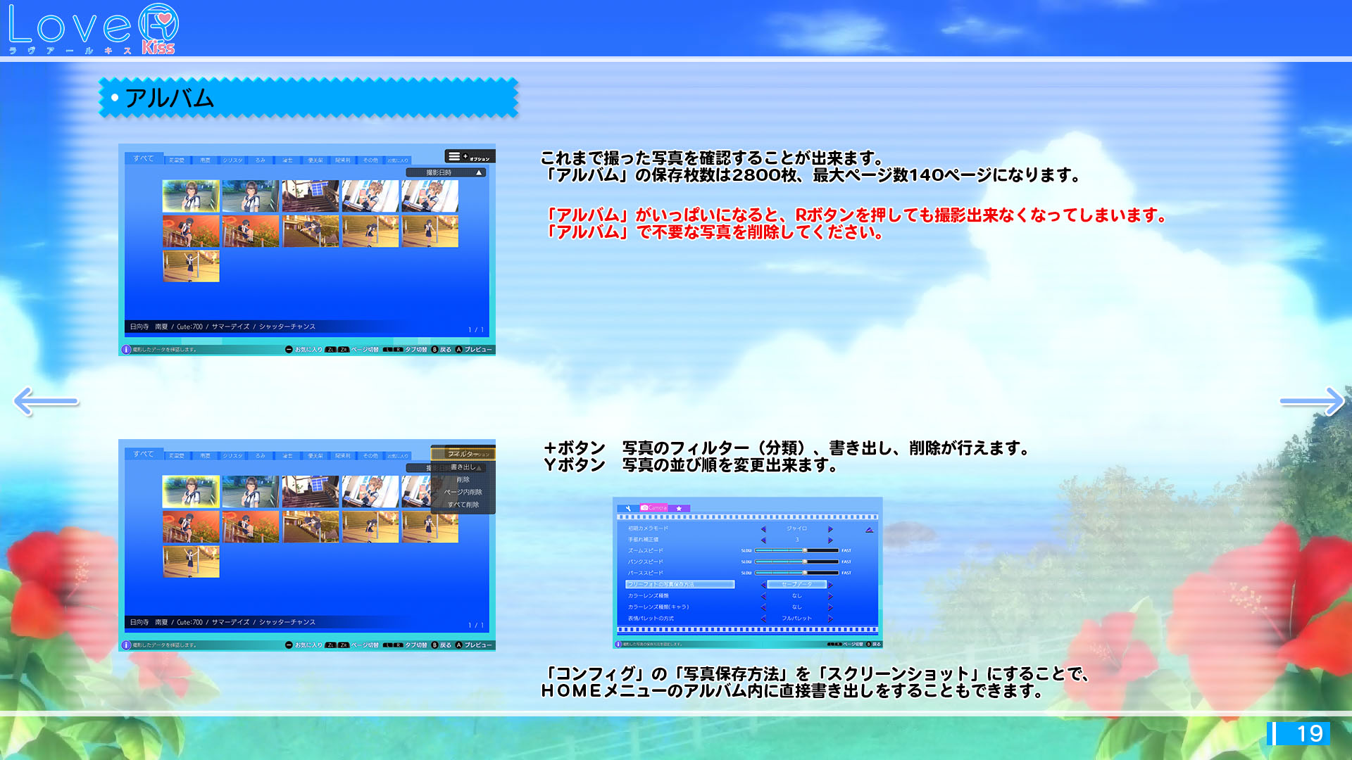Click the ZL ZR ページ切替 hint in upper album footer
The width and height of the screenshot is (1352, 760).
click(352, 350)
